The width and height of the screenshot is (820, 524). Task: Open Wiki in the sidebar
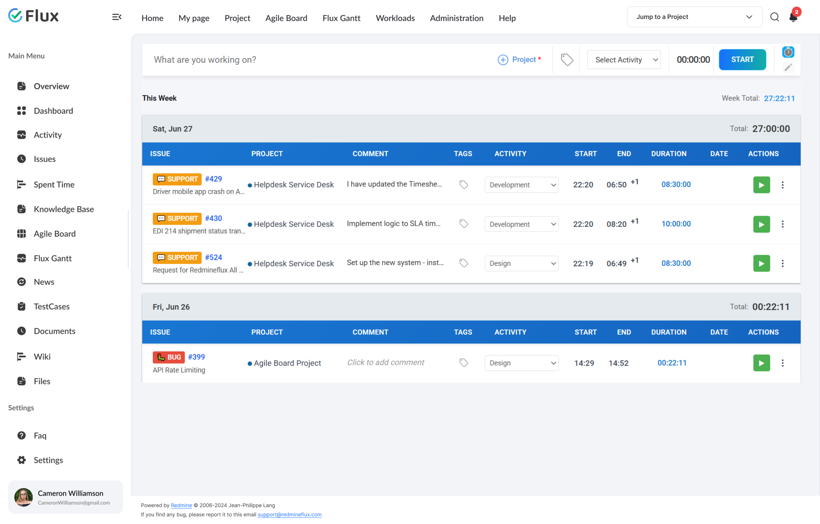(42, 356)
